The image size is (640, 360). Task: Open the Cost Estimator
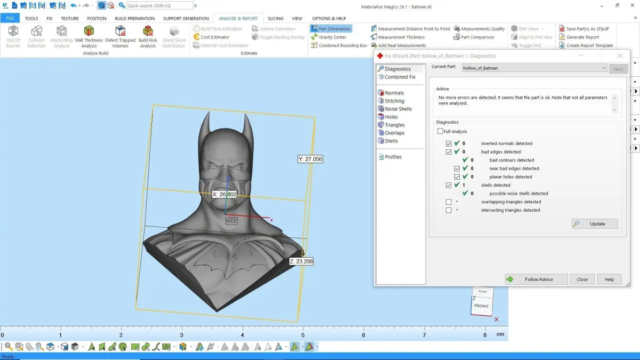point(211,37)
